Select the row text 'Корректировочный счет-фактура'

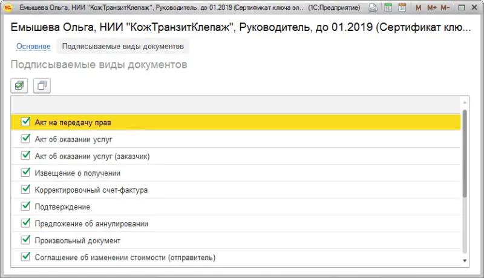coord(91,190)
